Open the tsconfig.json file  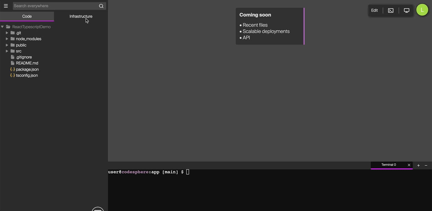tap(27, 75)
